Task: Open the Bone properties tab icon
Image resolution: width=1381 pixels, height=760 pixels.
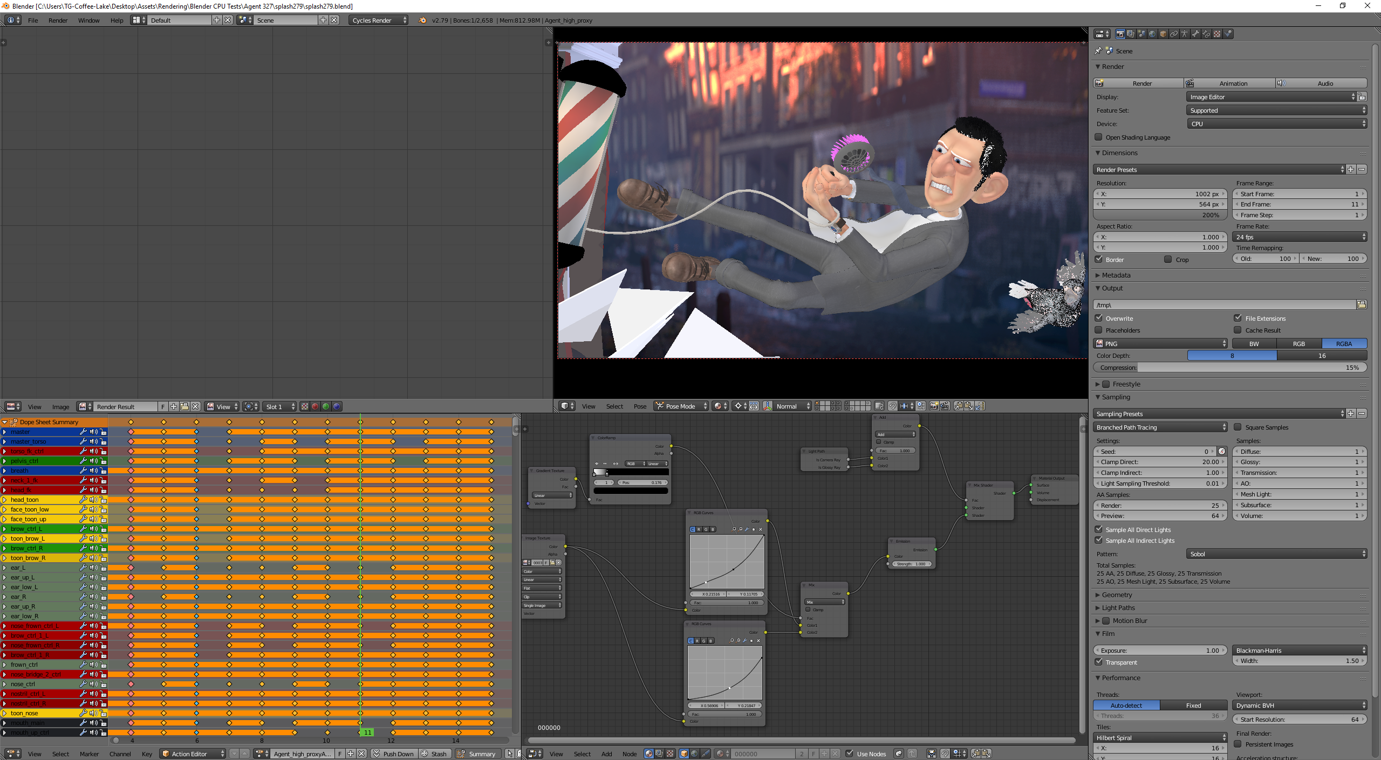Action: tap(1195, 34)
